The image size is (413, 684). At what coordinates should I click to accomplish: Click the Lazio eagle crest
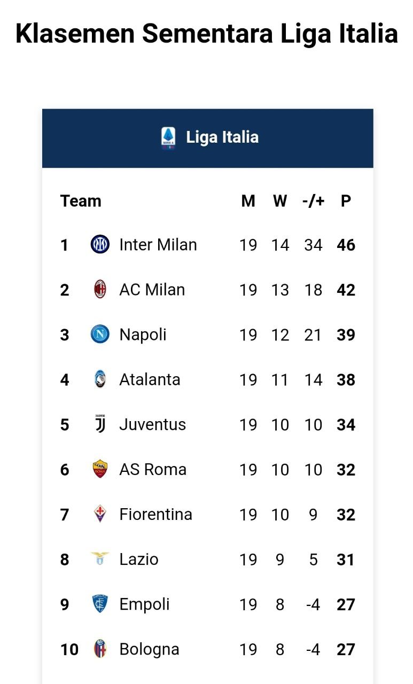coord(100,559)
